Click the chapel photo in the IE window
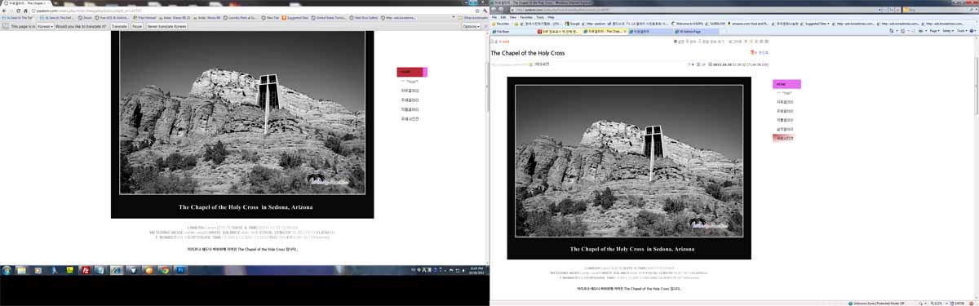979x306 pixels. (629, 160)
